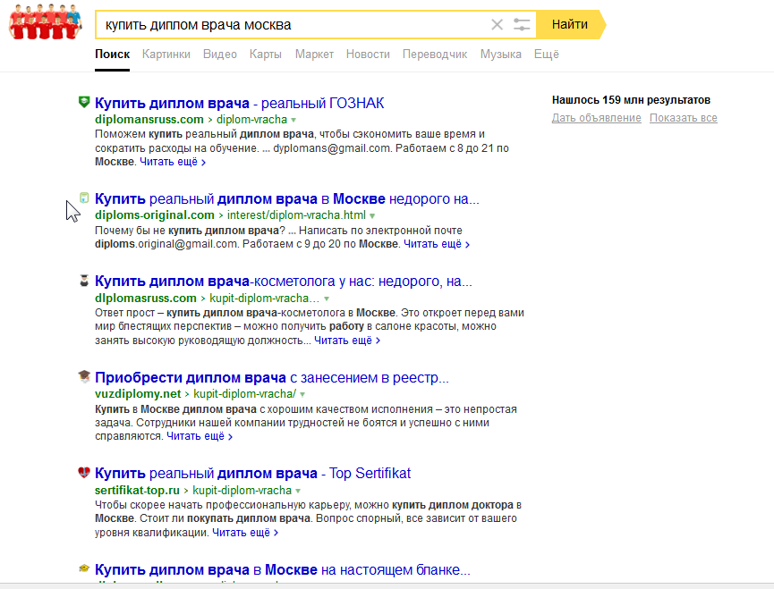This screenshot has width=774, height=589.
Task: Open the Ещё more-services menu
Action: [x=547, y=55]
